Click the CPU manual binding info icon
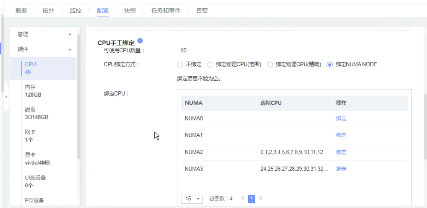Viewport: 427px width, 208px height. pos(140,41)
